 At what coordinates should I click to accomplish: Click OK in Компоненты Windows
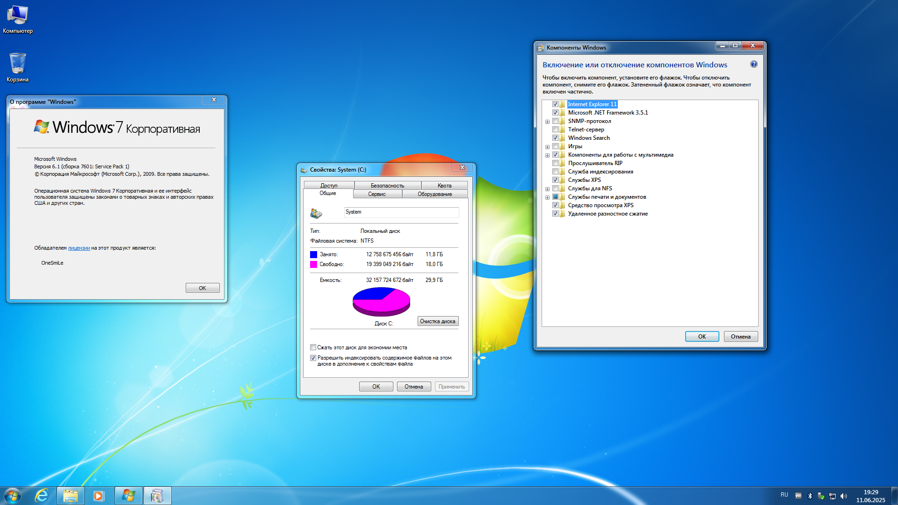point(702,337)
